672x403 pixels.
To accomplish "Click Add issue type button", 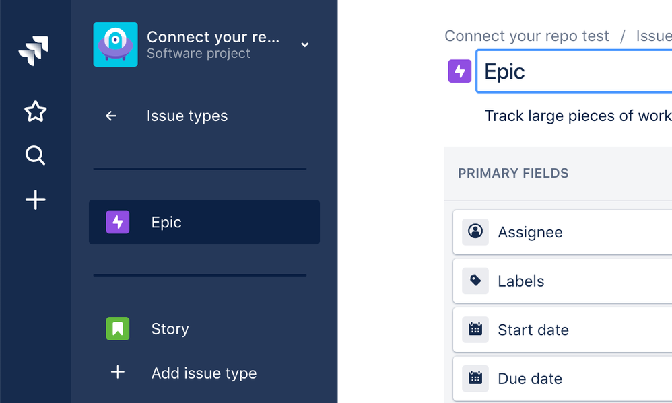I will tap(204, 373).
